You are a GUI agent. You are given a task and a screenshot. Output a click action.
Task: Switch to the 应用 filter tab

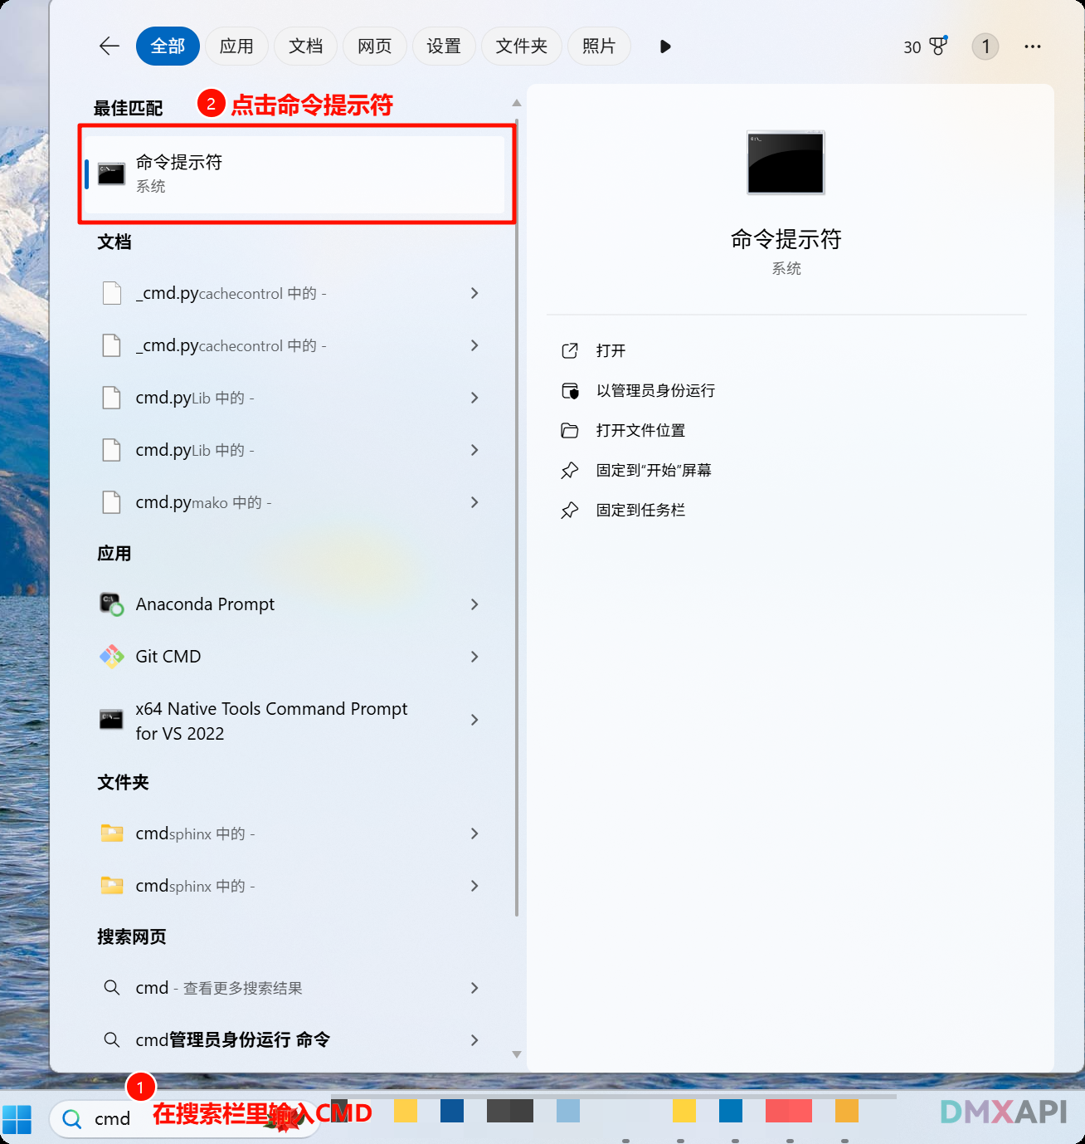(236, 46)
